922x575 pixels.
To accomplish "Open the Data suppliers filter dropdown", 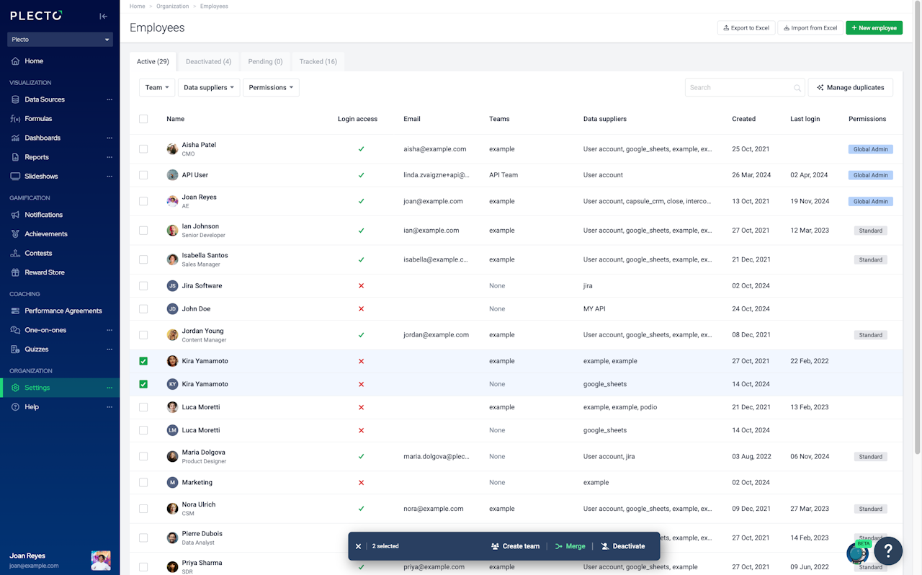I will (x=209, y=88).
